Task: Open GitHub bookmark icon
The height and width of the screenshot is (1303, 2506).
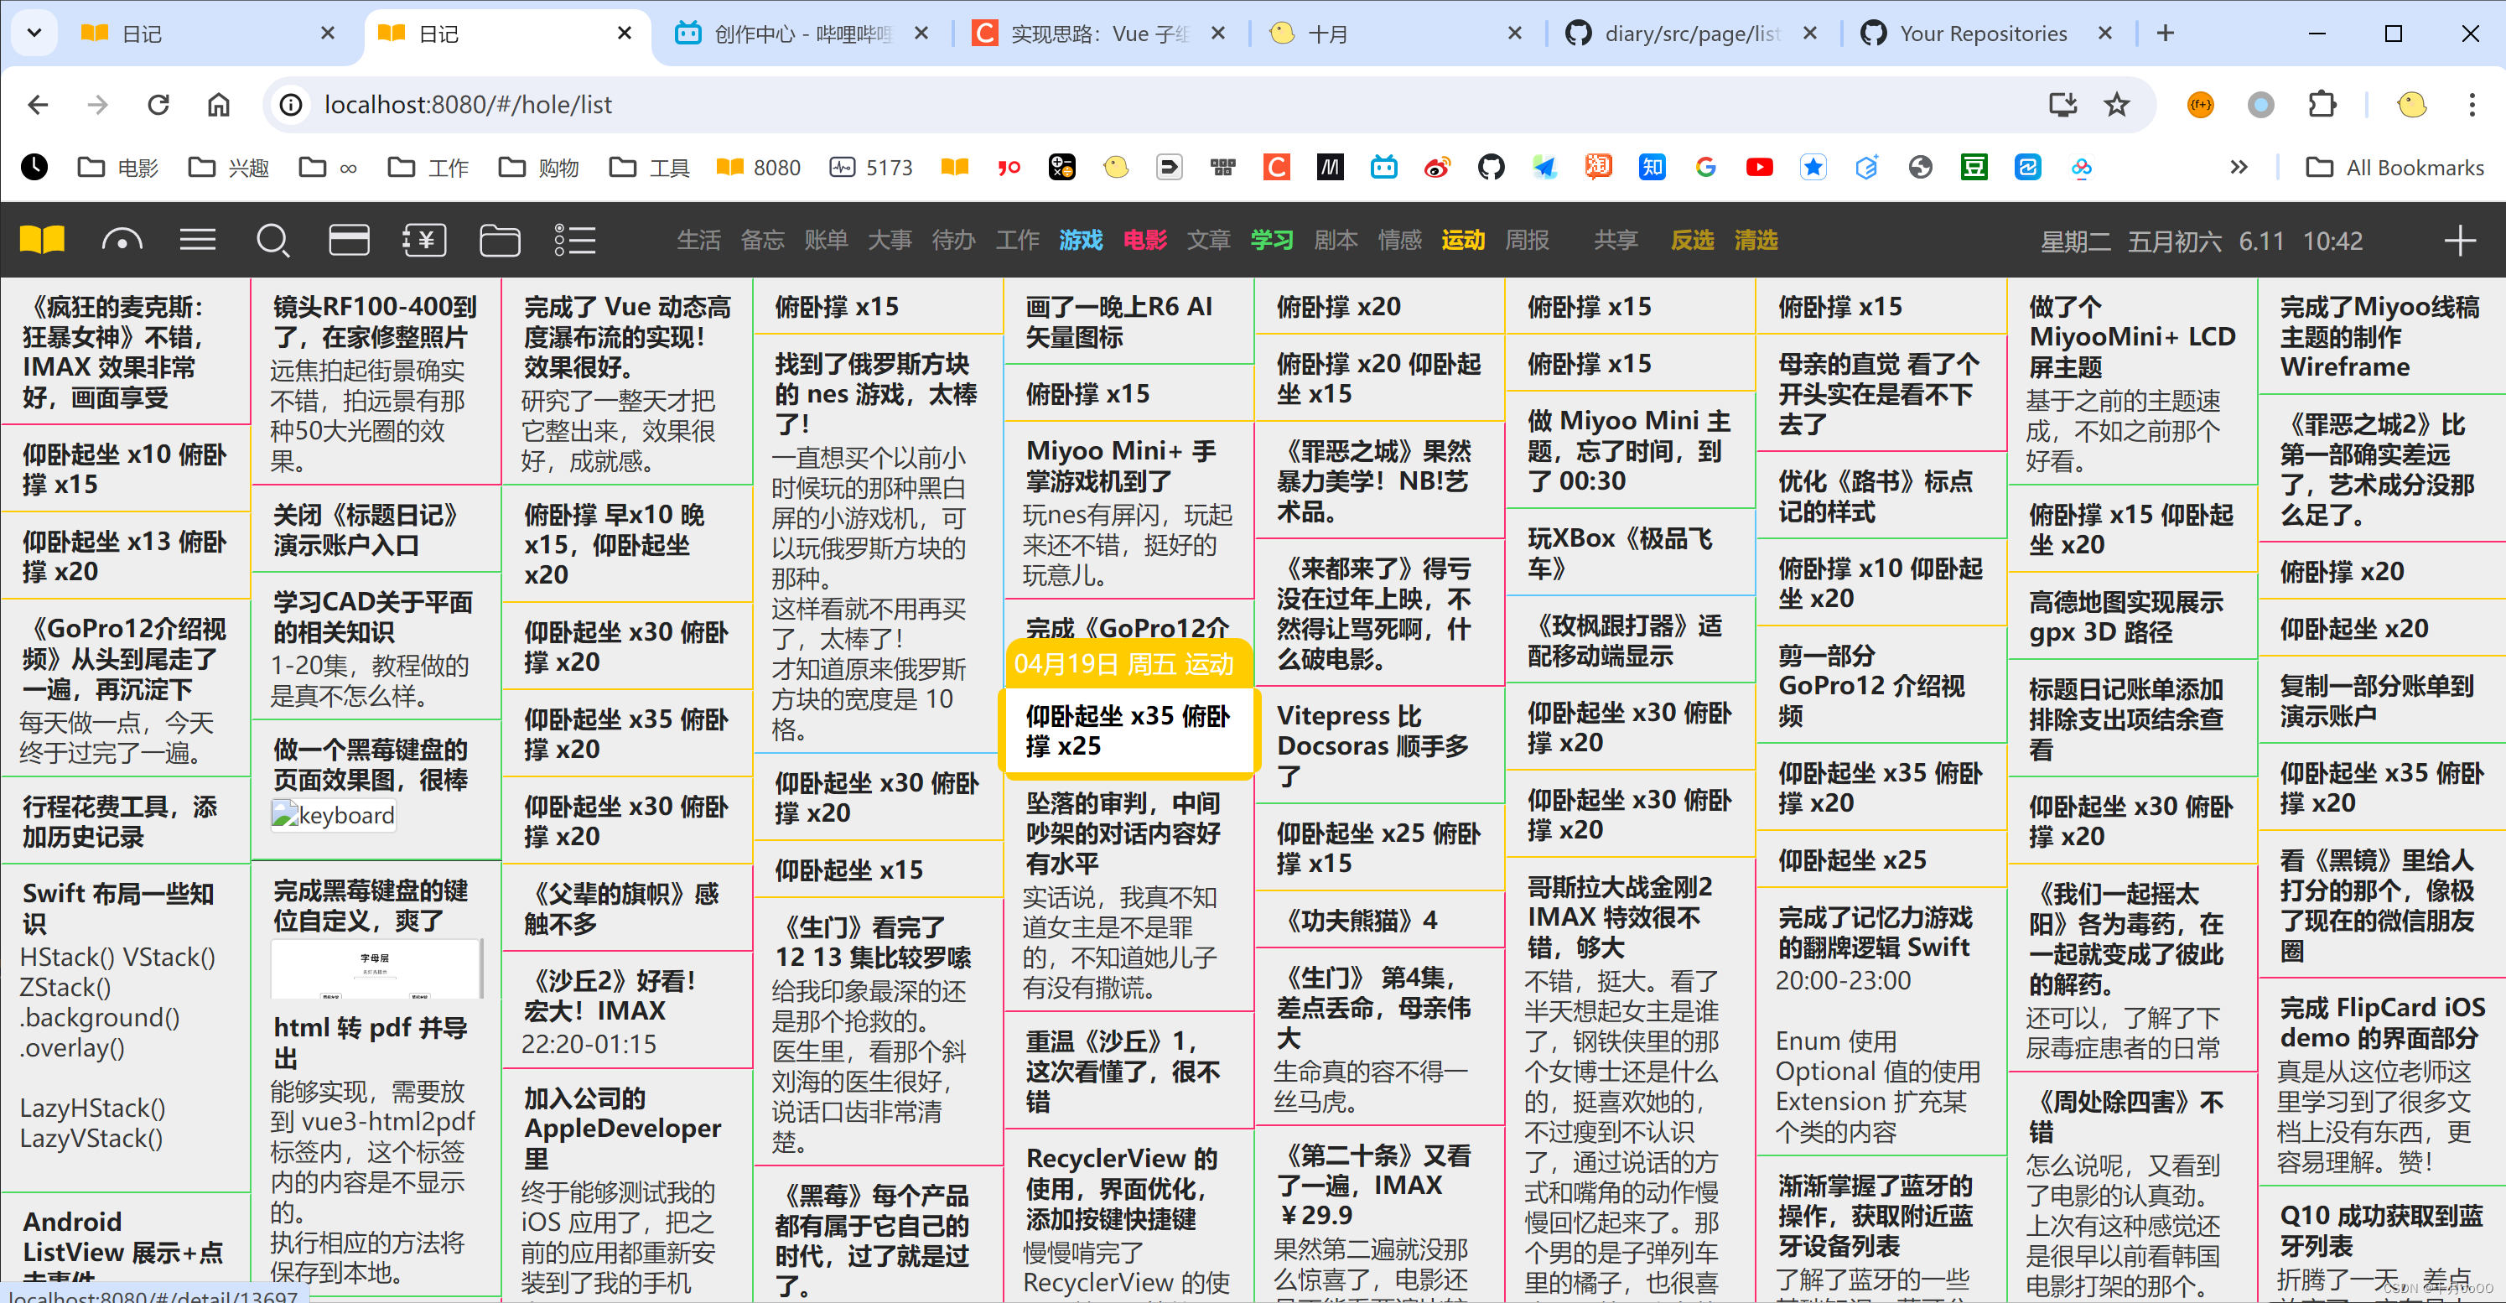Action: (1491, 168)
